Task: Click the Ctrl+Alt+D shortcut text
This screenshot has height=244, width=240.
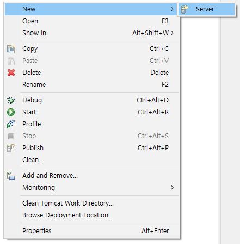Action: click(152, 100)
